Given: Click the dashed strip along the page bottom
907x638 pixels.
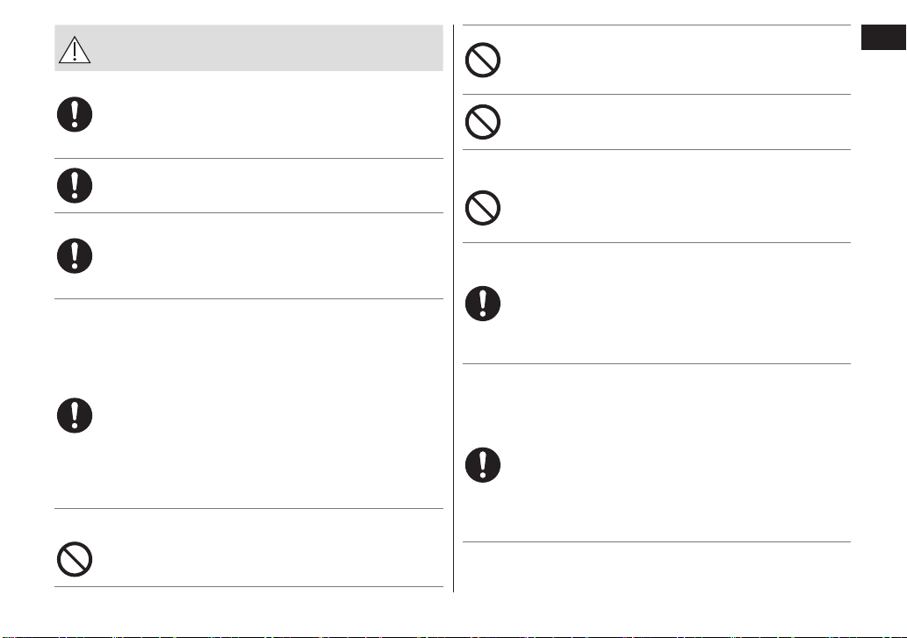Looking at the screenshot, I should click(453, 636).
